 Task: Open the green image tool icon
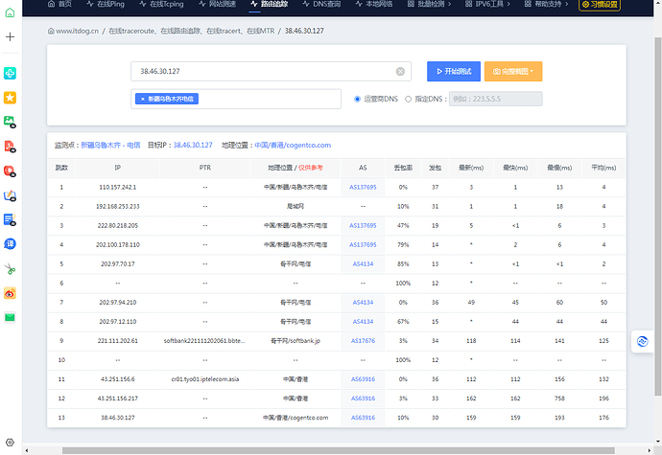pos(10,122)
